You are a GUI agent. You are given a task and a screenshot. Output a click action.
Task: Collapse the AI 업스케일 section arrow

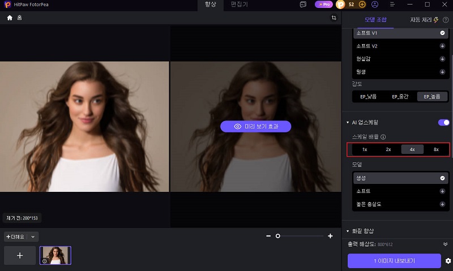pos(348,123)
